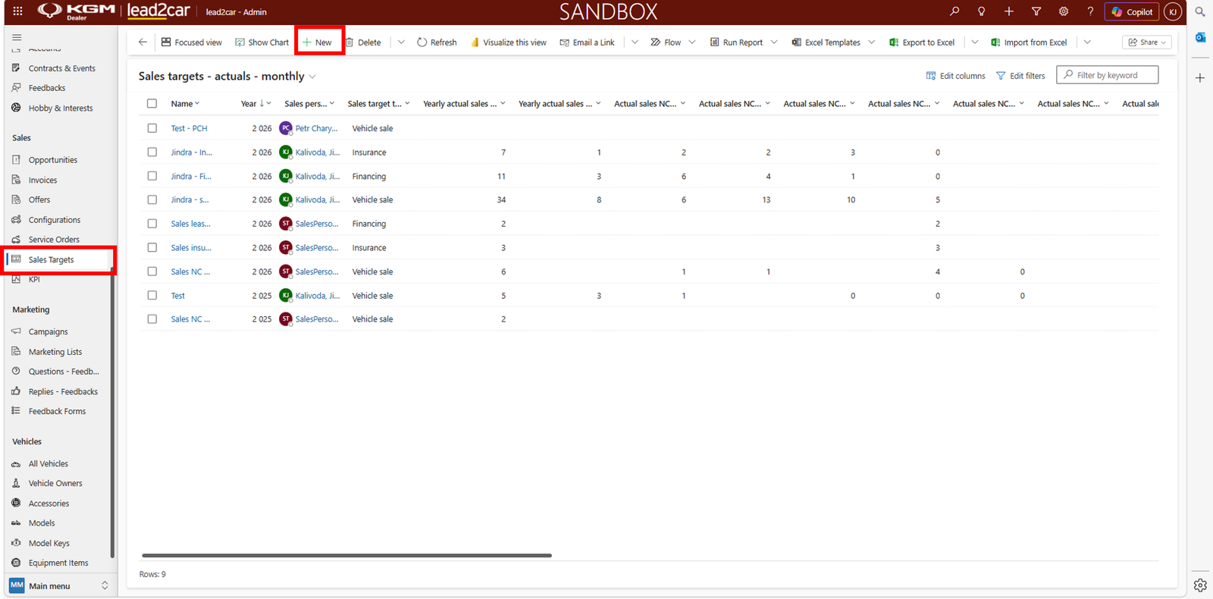
Task: Click the plus quick create icon
Action: [x=1009, y=11]
